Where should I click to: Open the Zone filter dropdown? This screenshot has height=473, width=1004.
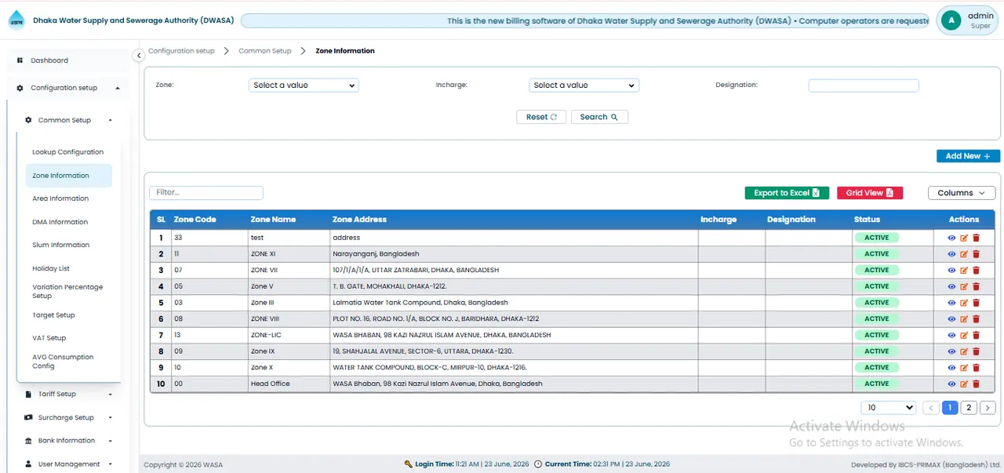pyautogui.click(x=304, y=86)
